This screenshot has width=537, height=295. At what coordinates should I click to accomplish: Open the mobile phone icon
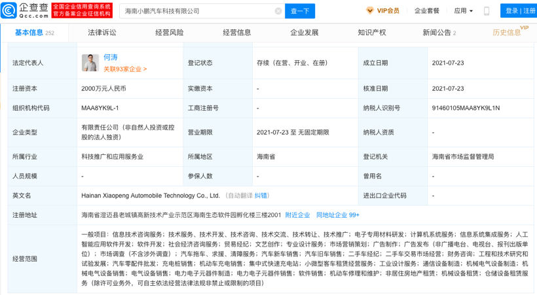point(487,11)
